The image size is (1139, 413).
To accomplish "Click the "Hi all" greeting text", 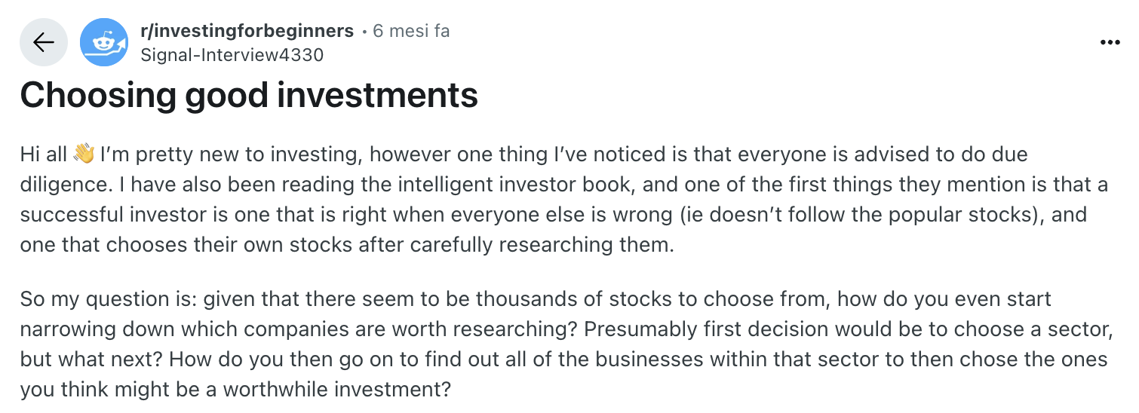I will (x=44, y=154).
